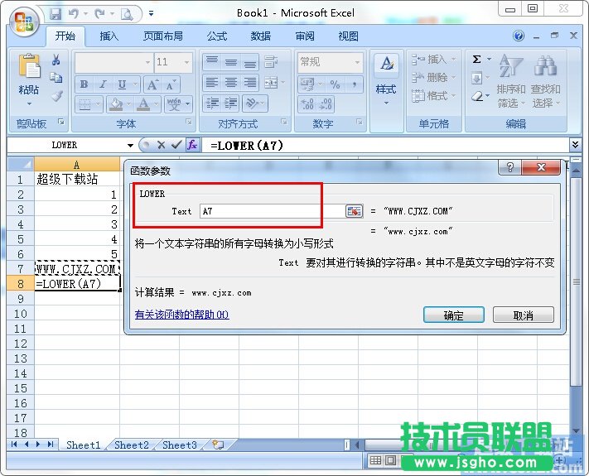Open the function name box dropdown

(x=130, y=145)
